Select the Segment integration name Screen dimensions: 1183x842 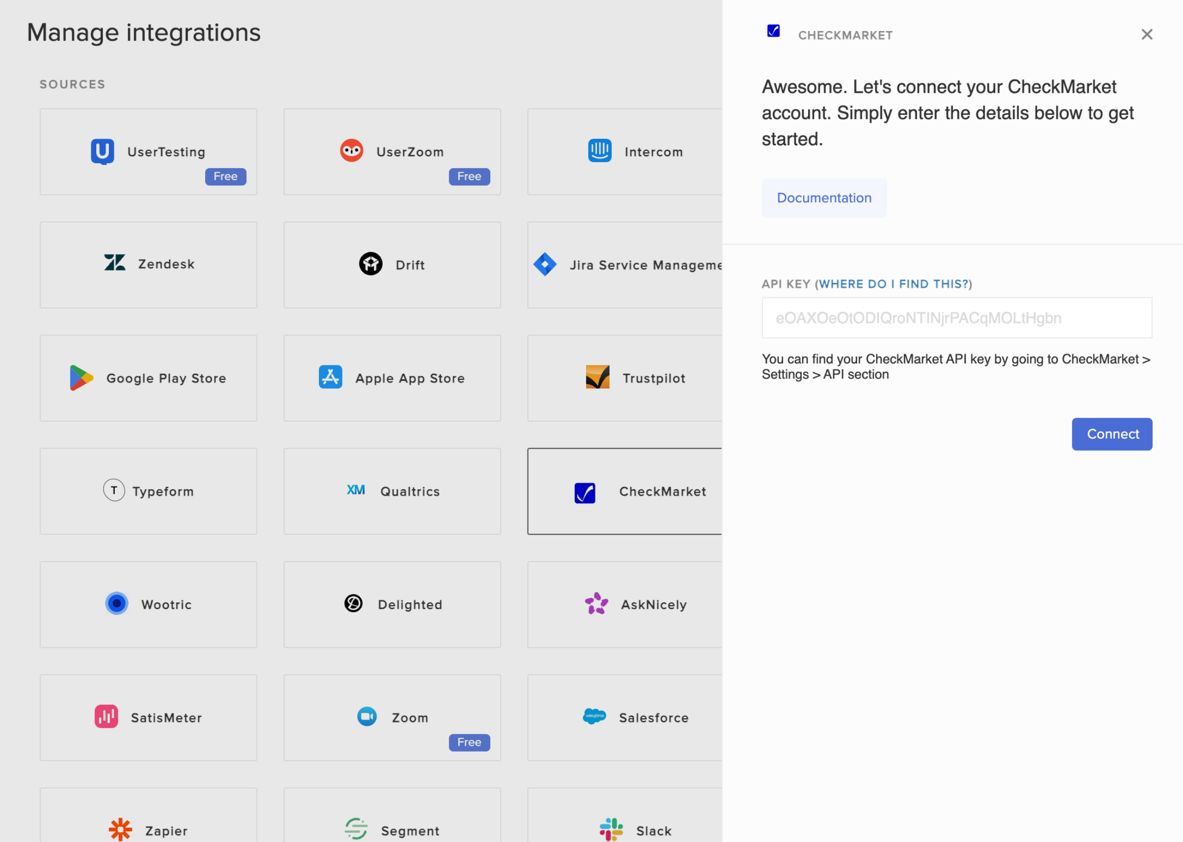410,831
